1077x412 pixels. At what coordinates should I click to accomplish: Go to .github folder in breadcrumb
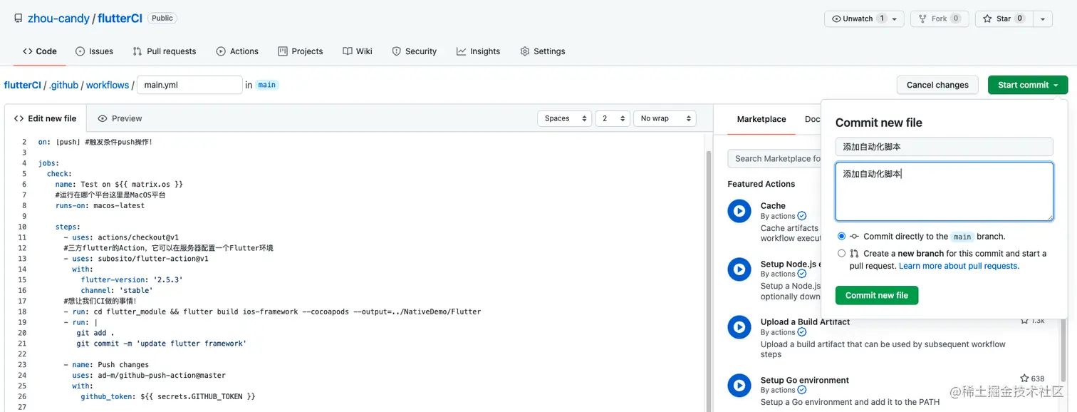(63, 85)
